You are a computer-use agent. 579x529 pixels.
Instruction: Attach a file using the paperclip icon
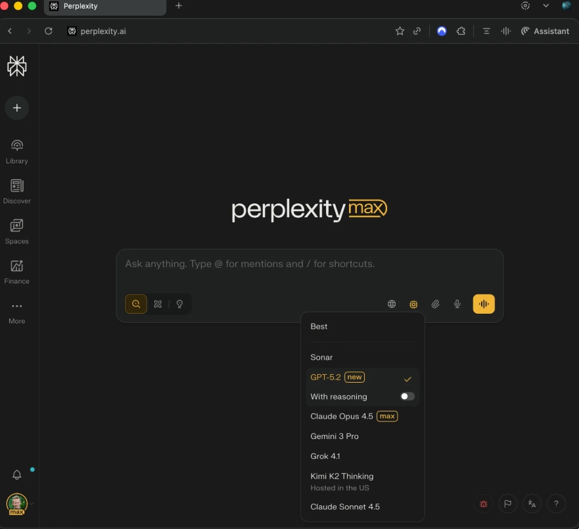(435, 304)
